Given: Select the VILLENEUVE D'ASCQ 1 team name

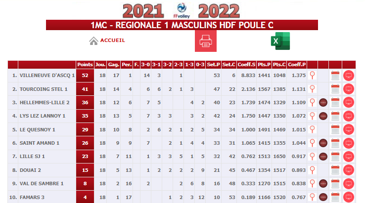Looking at the screenshot, I should pos(47,76).
